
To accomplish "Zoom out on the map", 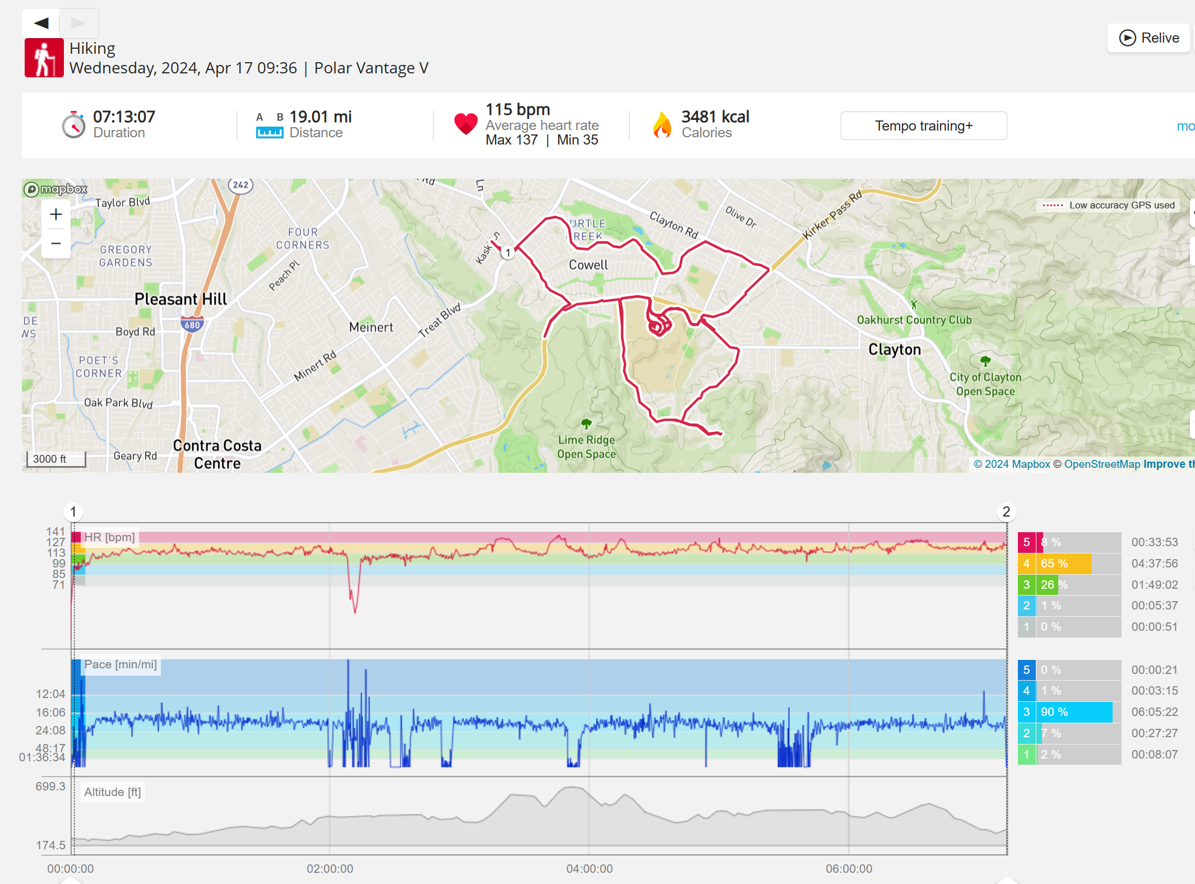I will tap(56, 244).
